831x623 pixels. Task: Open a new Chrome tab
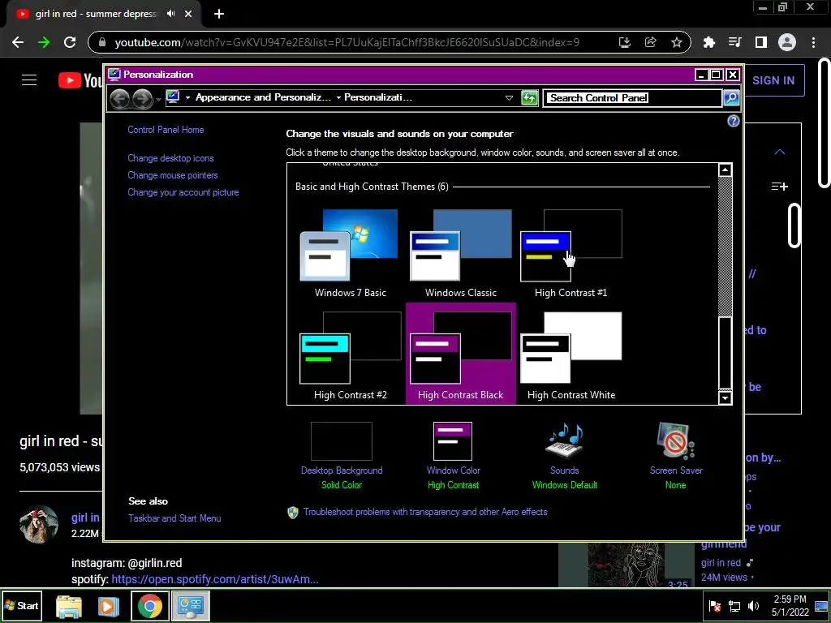(219, 15)
